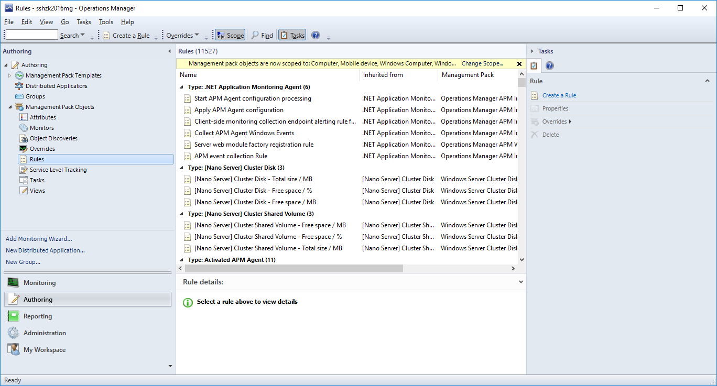Screen dimensions: 717x386
Task: Click the My Workspace icon
Action: click(x=13, y=350)
